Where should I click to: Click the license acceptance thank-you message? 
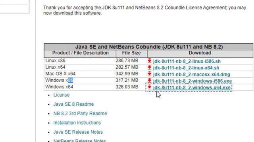(144, 10)
